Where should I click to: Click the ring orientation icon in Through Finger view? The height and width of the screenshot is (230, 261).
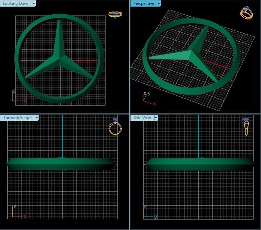115,127
